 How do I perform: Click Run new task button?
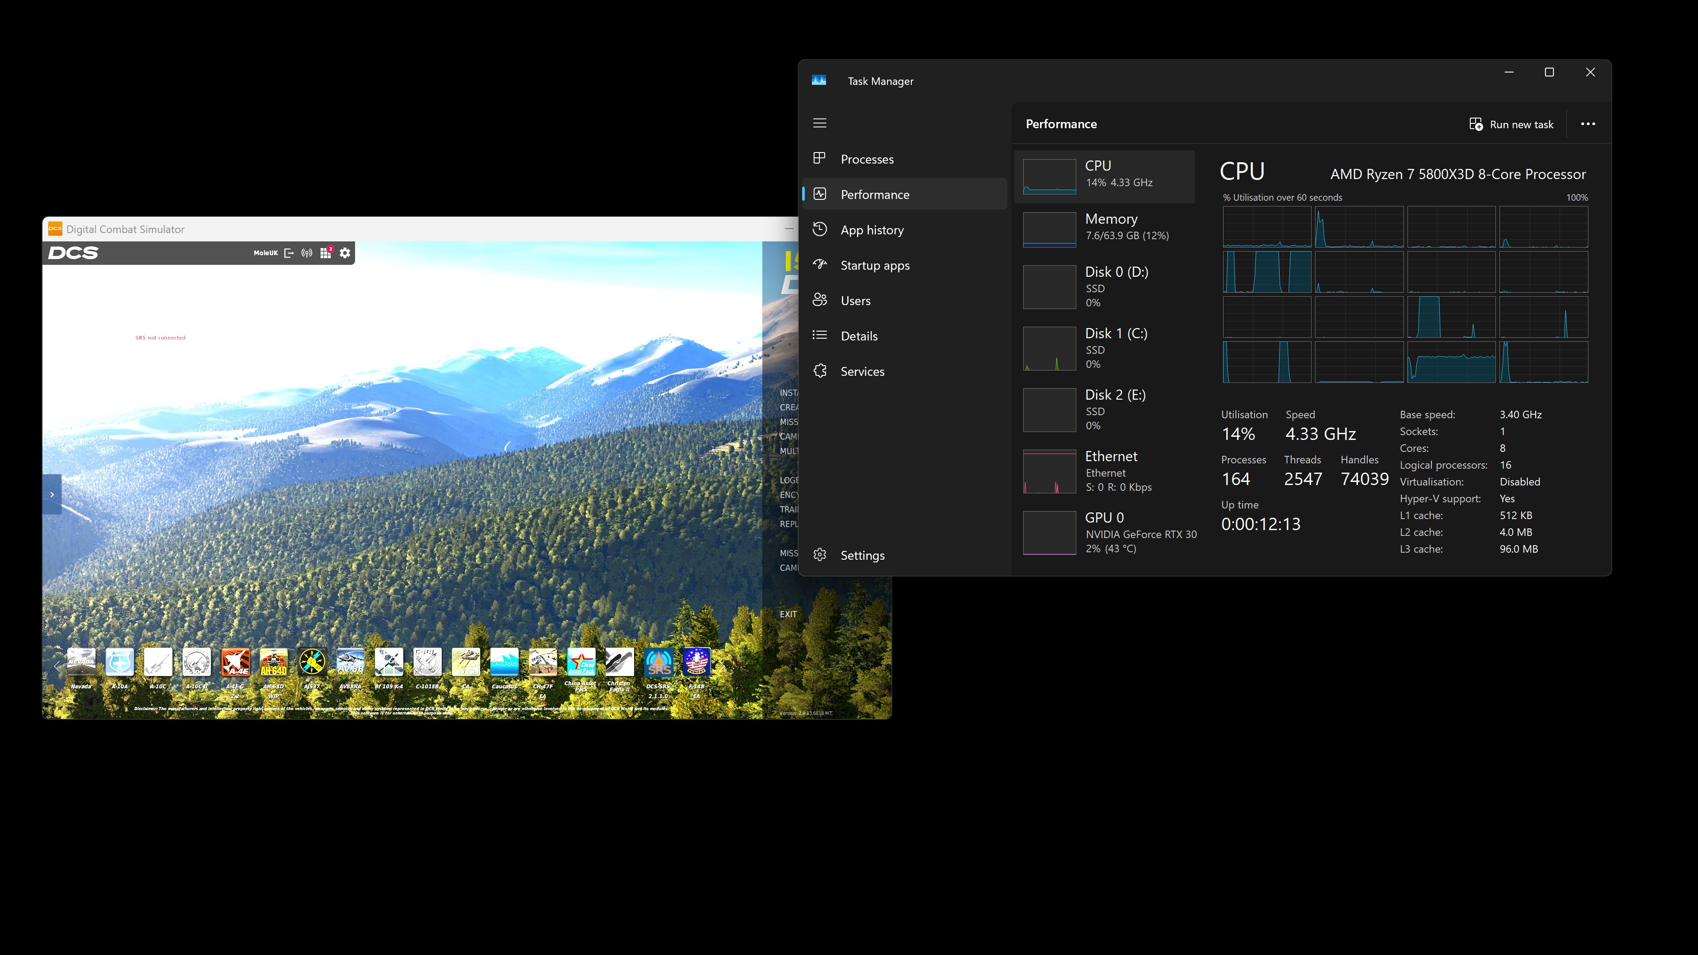[x=1511, y=125]
